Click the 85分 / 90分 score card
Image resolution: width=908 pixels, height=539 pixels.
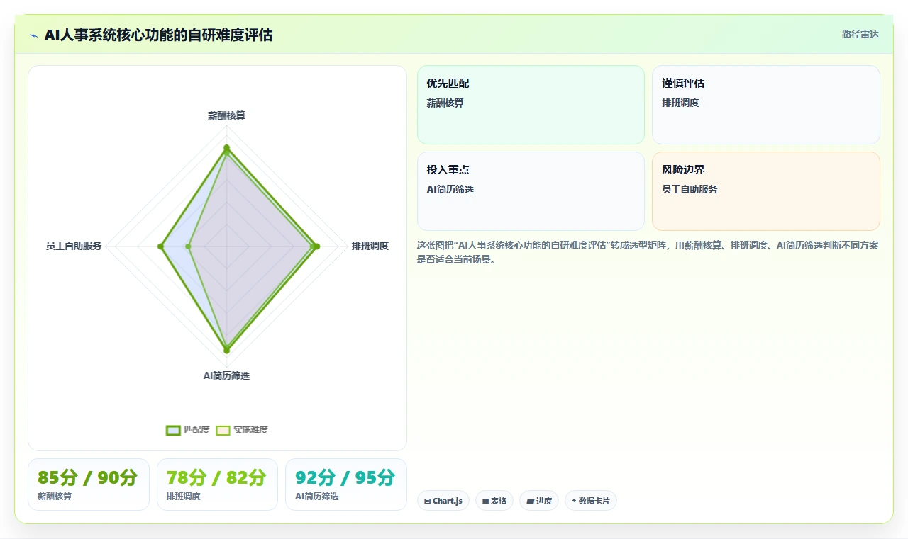coord(89,484)
